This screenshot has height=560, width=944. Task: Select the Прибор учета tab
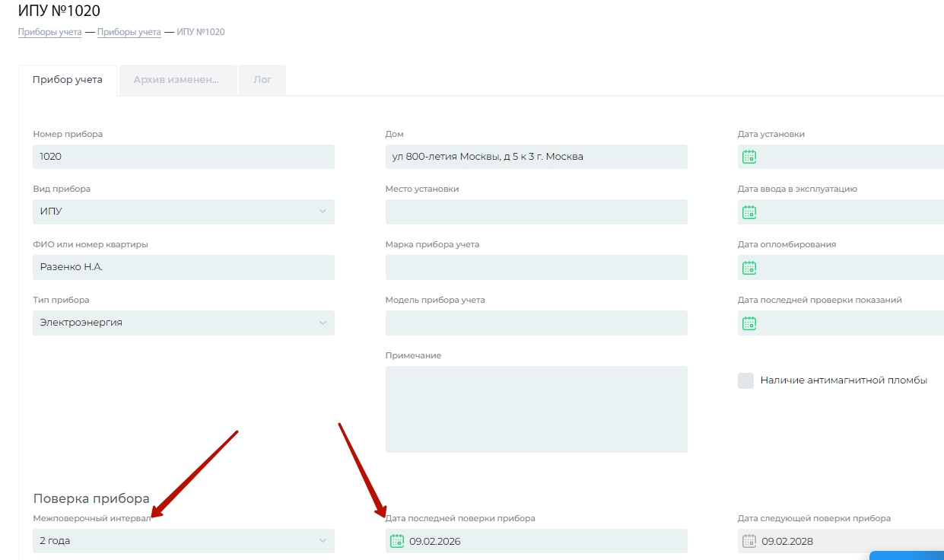click(x=68, y=80)
